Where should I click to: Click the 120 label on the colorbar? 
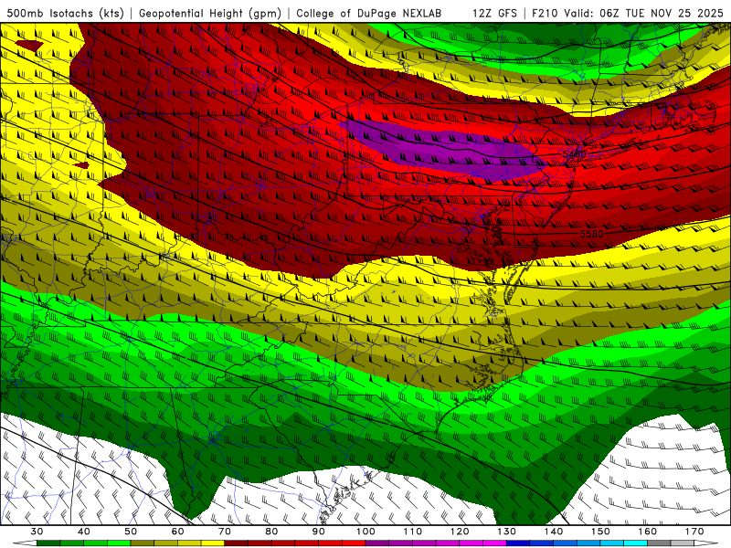coord(460,532)
